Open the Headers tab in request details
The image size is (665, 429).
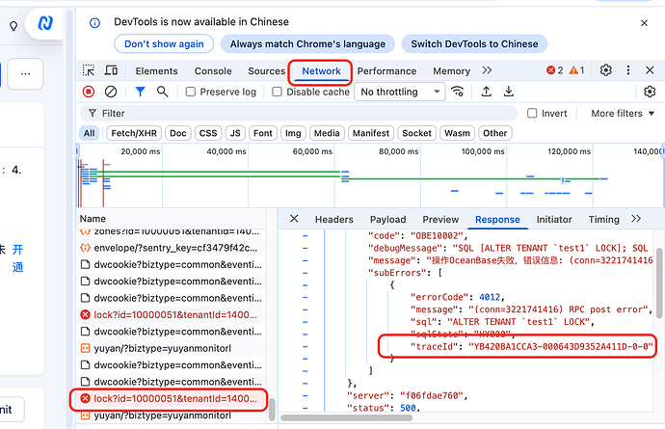point(333,220)
